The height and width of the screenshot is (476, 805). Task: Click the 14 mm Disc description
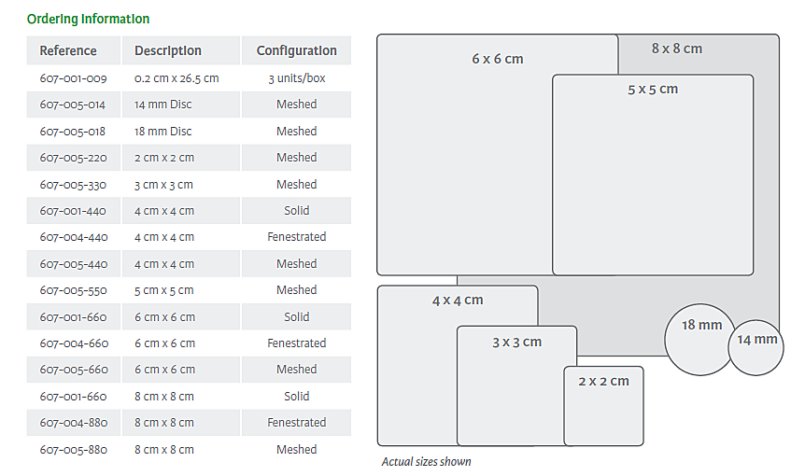(163, 105)
